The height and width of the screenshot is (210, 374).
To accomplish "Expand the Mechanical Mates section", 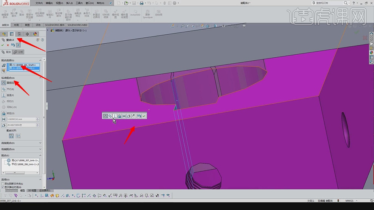I will click(x=40, y=149).
